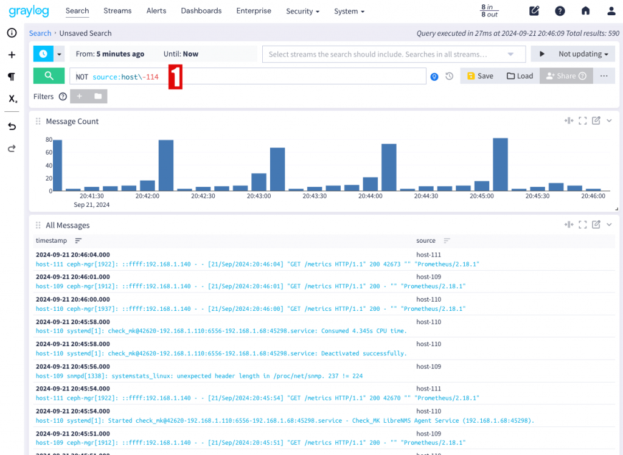The height and width of the screenshot is (455, 623).
Task: Stretch the All Messages widget width
Action: [569, 224]
